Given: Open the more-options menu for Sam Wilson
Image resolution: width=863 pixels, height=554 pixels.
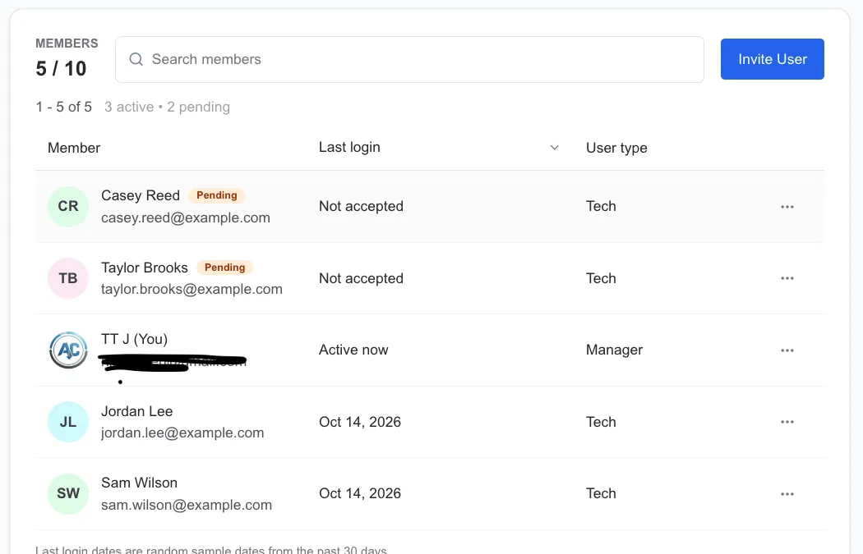Looking at the screenshot, I should (x=787, y=493).
